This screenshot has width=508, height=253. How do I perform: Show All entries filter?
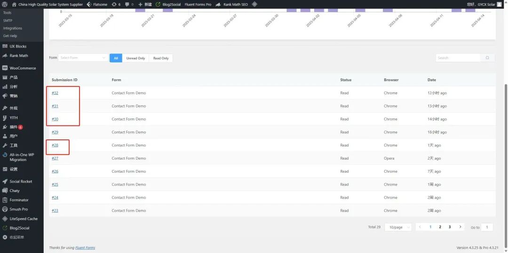pyautogui.click(x=116, y=58)
